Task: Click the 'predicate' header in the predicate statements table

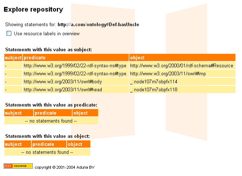Action: [x=46, y=113]
